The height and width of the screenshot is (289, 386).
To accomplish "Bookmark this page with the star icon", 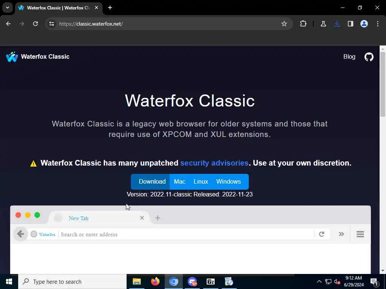I will [284, 24].
